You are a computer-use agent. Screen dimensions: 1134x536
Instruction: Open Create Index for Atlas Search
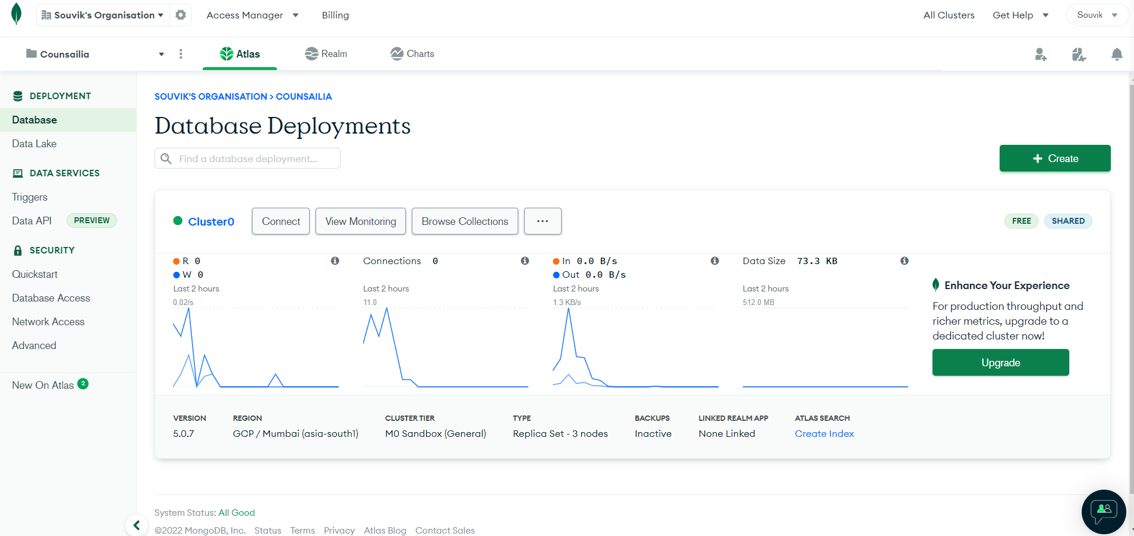824,433
